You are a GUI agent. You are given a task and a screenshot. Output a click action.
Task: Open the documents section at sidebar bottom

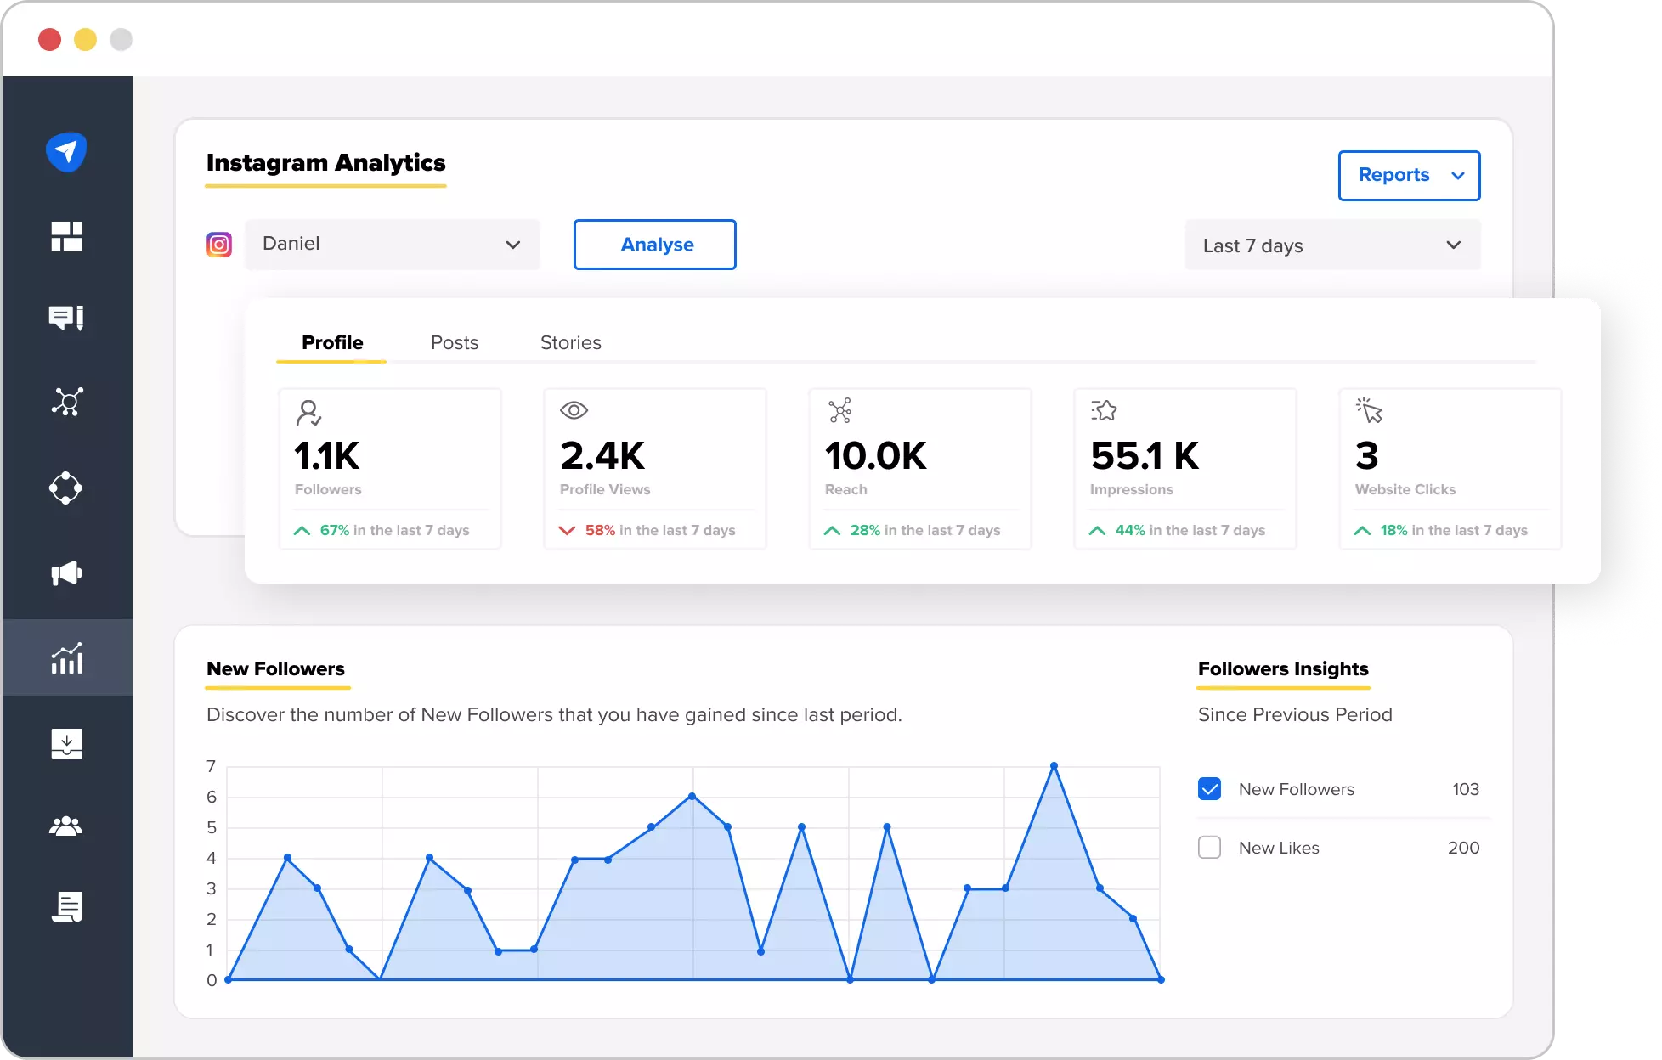[67, 907]
